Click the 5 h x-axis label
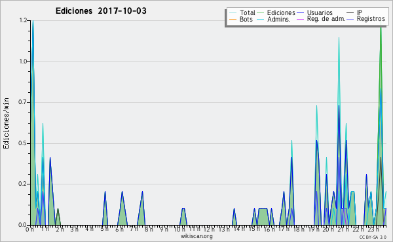The height and width of the screenshot is (242, 393). pos(104,229)
